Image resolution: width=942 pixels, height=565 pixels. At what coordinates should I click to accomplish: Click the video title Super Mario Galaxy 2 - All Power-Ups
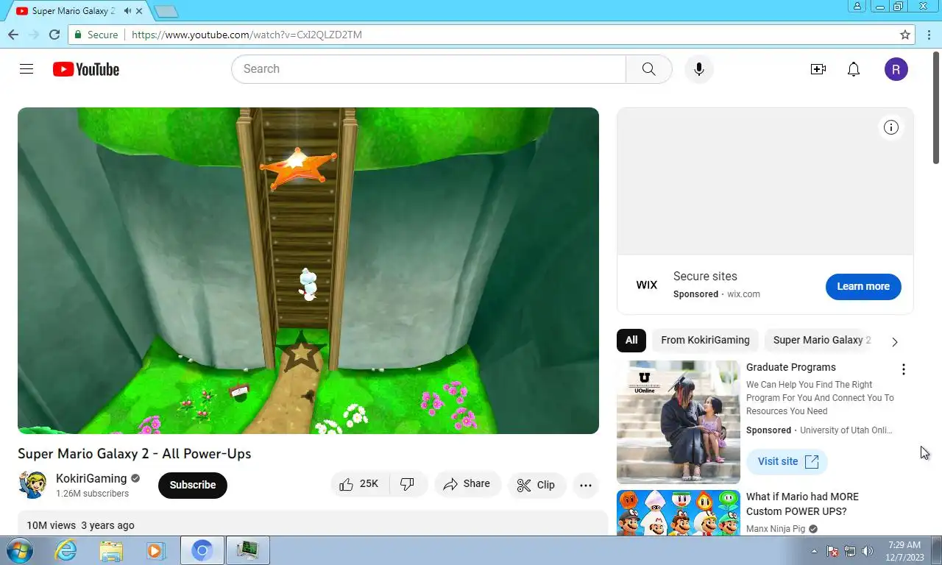[135, 454]
